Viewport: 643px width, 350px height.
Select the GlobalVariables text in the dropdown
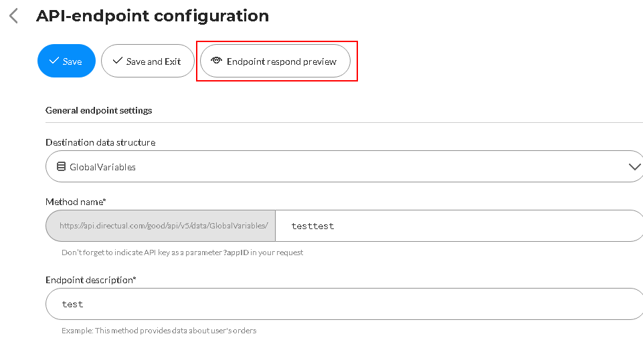[x=102, y=167]
